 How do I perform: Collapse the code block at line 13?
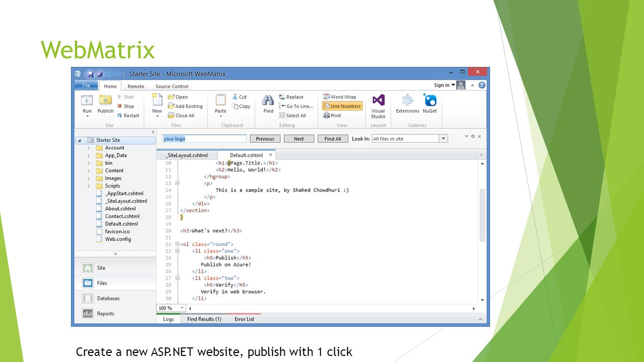177,183
